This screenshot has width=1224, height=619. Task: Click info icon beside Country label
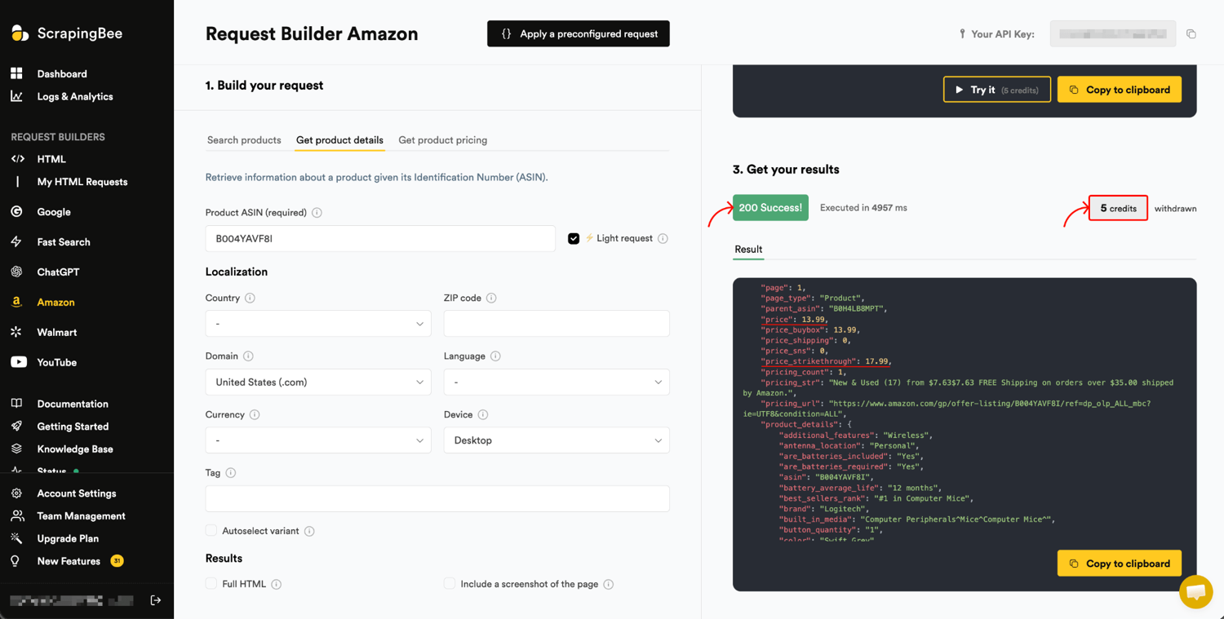(250, 298)
